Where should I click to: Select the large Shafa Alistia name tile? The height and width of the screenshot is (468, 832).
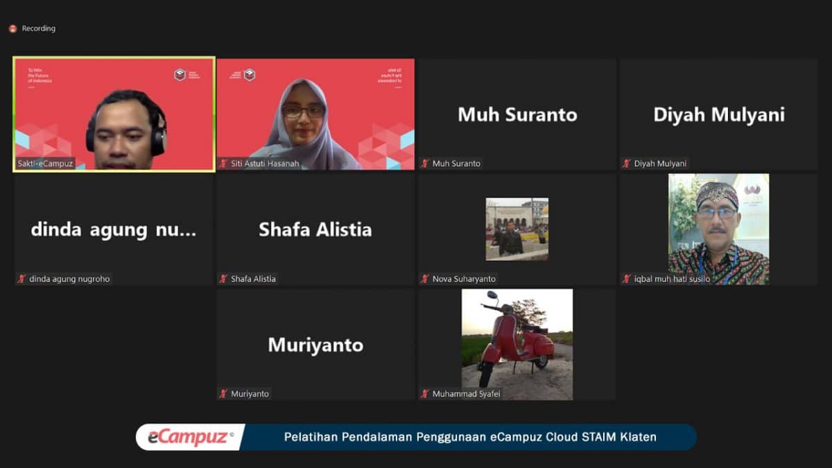click(315, 229)
